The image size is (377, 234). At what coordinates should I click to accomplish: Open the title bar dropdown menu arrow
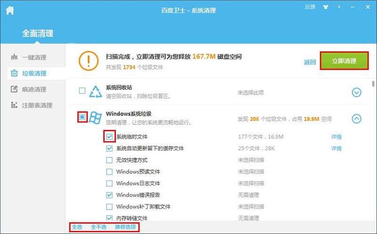click(x=339, y=7)
